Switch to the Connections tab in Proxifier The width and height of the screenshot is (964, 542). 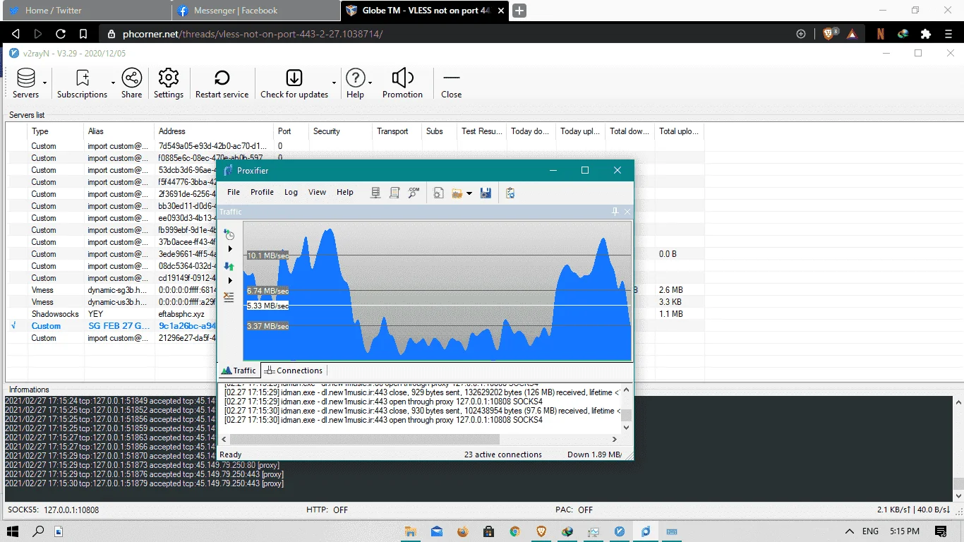click(x=294, y=371)
